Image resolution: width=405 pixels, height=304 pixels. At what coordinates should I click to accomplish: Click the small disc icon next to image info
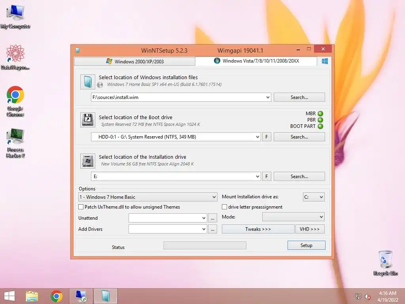pyautogui.click(x=100, y=85)
